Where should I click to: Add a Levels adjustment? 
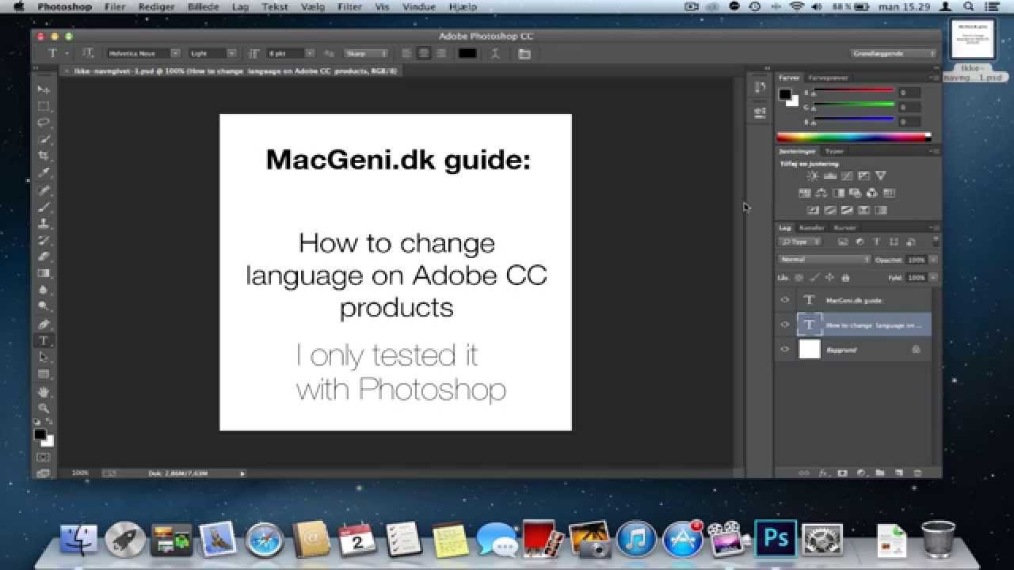[829, 176]
